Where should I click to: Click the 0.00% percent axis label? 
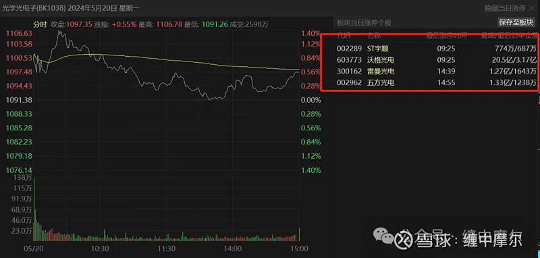(311, 100)
